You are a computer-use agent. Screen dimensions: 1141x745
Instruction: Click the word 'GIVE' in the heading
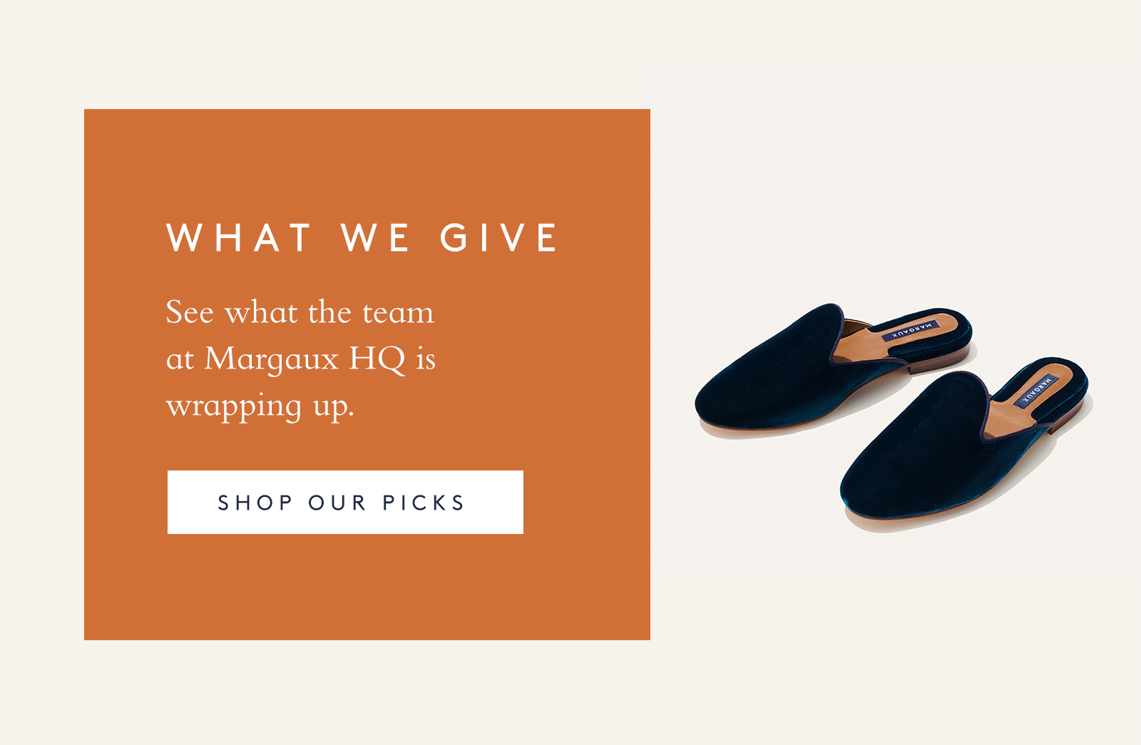tap(498, 238)
